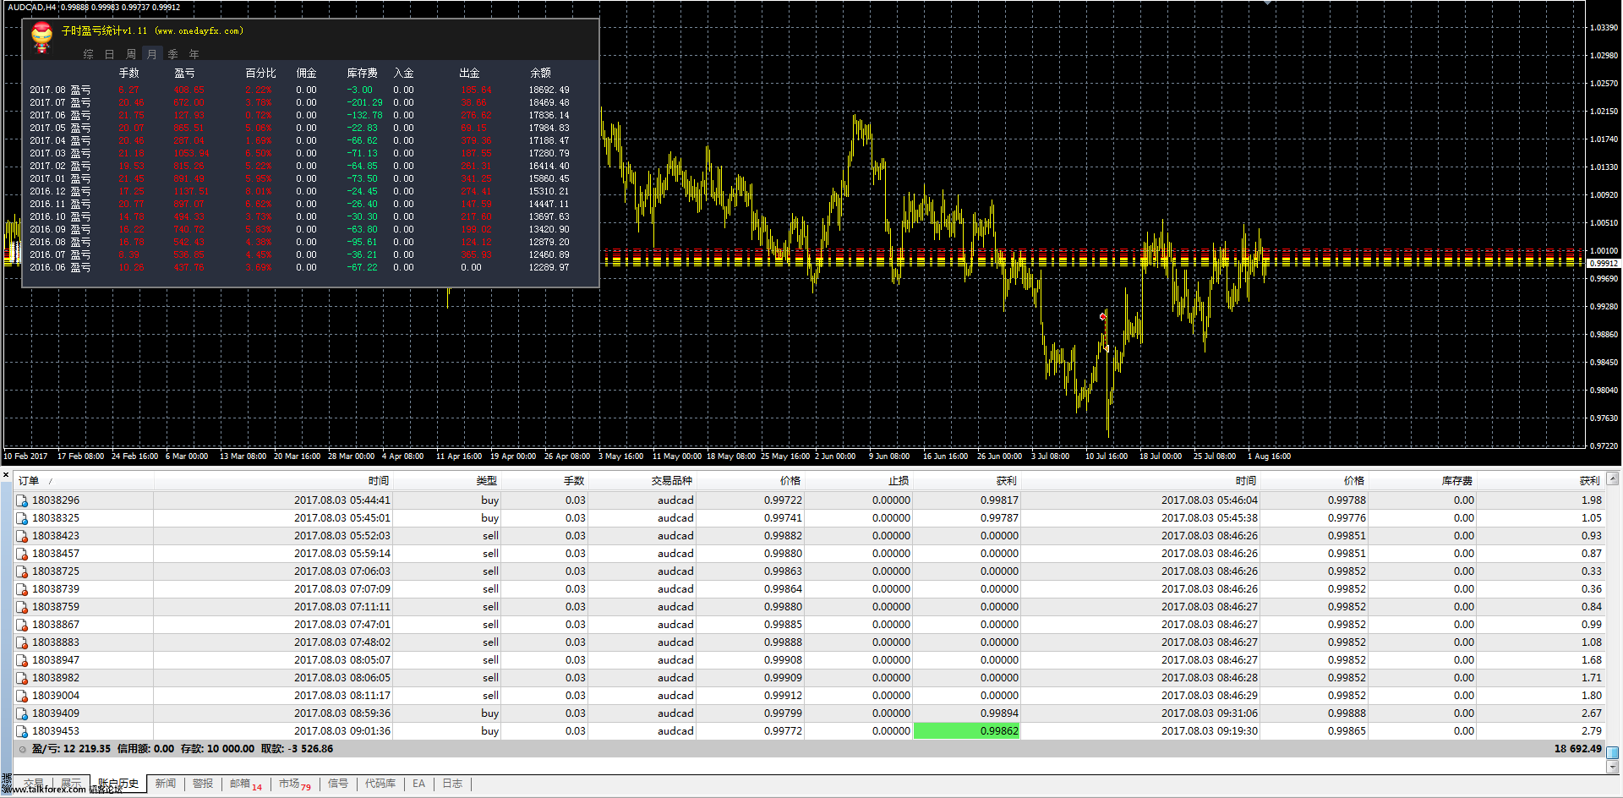This screenshot has width=1623, height=798.
Task: Click the summary row icon beside 盈/亏
Action: 22,749
